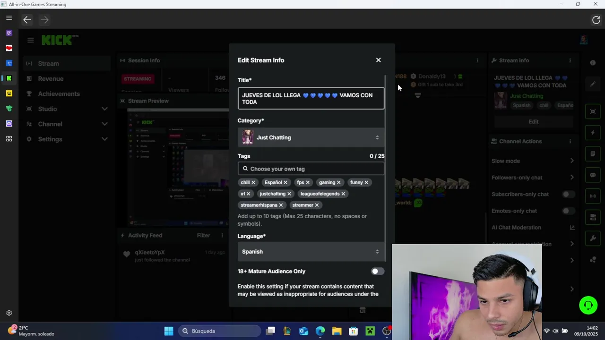605x340 pixels.
Task: Click the chat bubble icon in right rail
Action: 593,175
